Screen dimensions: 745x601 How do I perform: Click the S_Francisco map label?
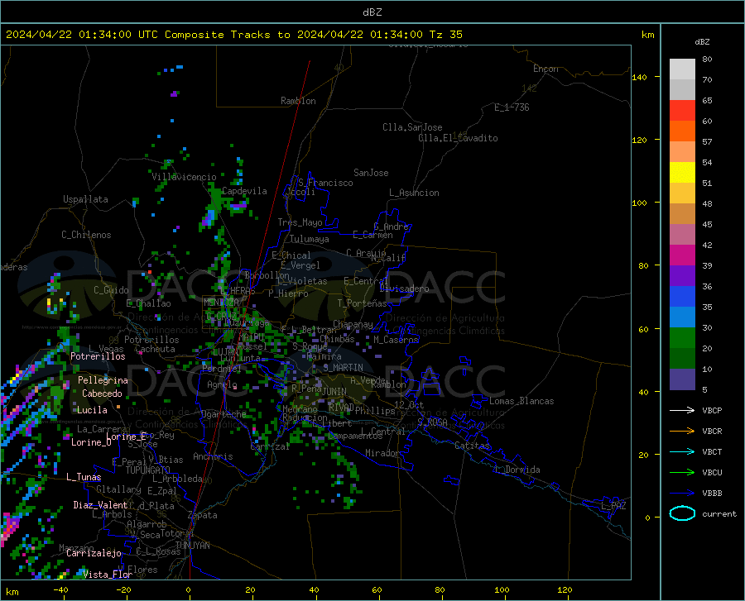click(325, 183)
